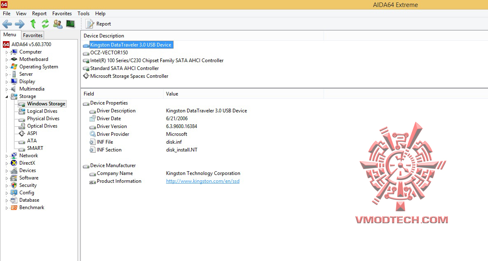Switch to the Favorites tab

click(33, 35)
